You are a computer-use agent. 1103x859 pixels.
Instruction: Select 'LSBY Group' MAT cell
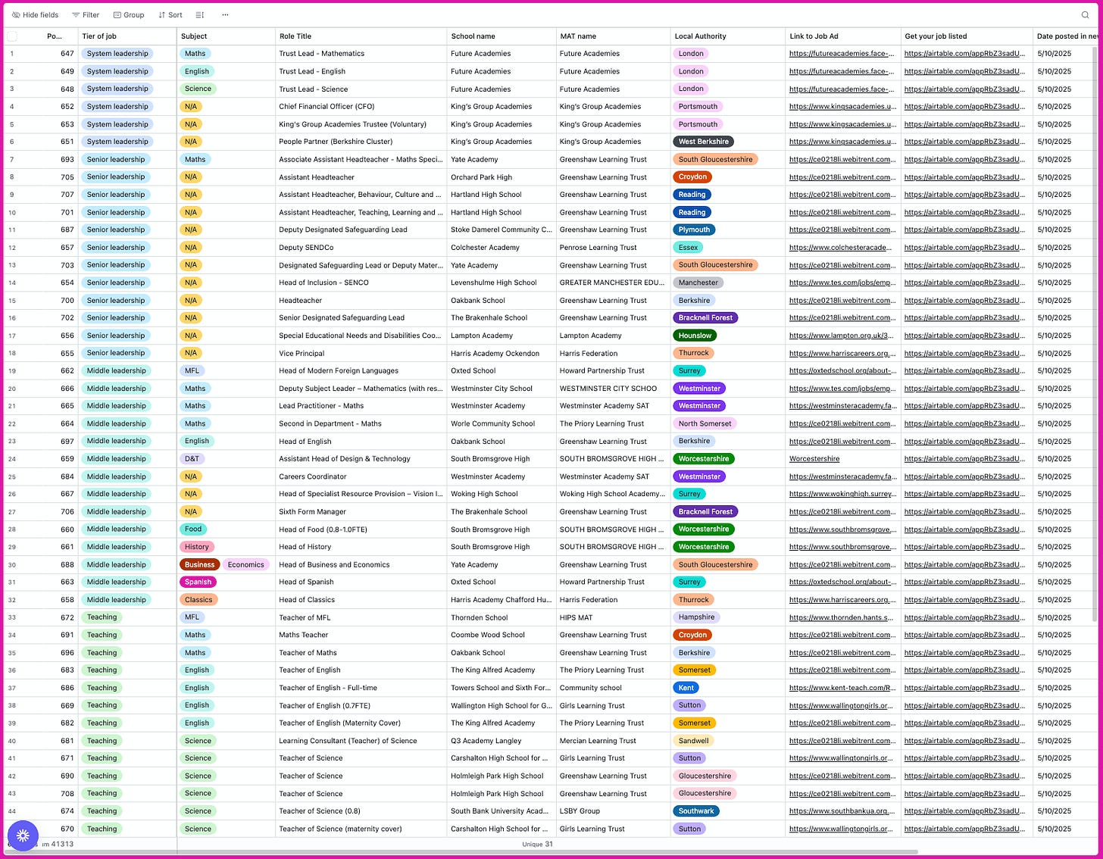613,811
